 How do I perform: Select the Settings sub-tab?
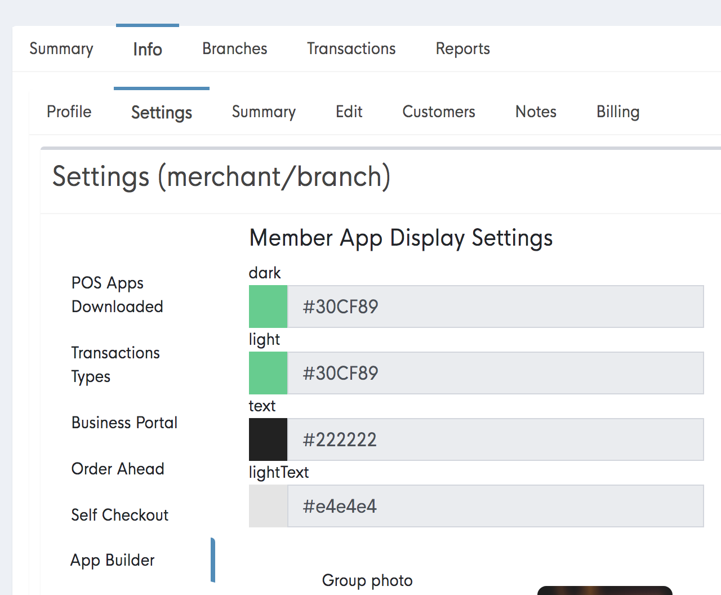coord(162,112)
